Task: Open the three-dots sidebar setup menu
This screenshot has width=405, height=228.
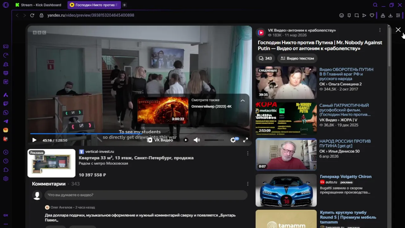Action: pyautogui.click(x=6, y=224)
